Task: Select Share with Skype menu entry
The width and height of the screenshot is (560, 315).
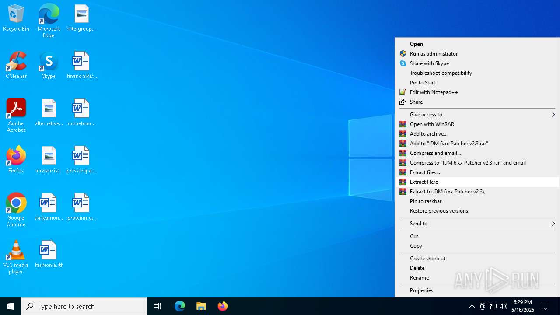Action: pyautogui.click(x=477, y=63)
